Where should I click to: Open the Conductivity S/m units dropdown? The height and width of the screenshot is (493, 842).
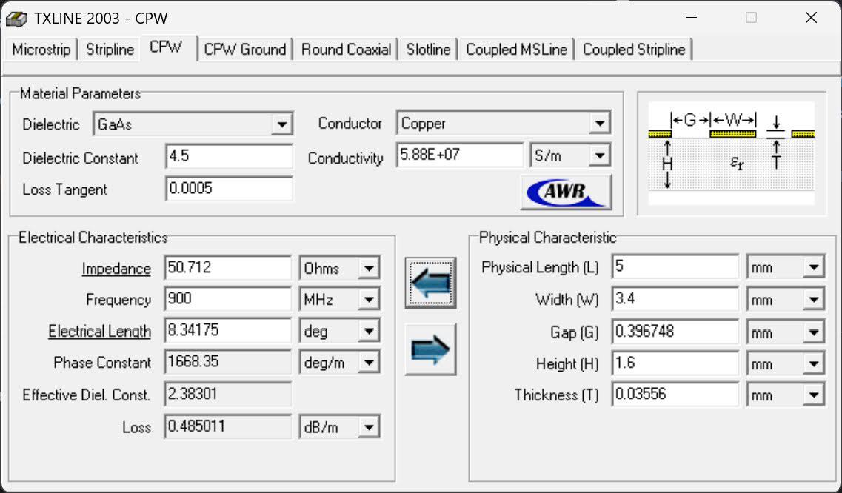[x=599, y=156]
